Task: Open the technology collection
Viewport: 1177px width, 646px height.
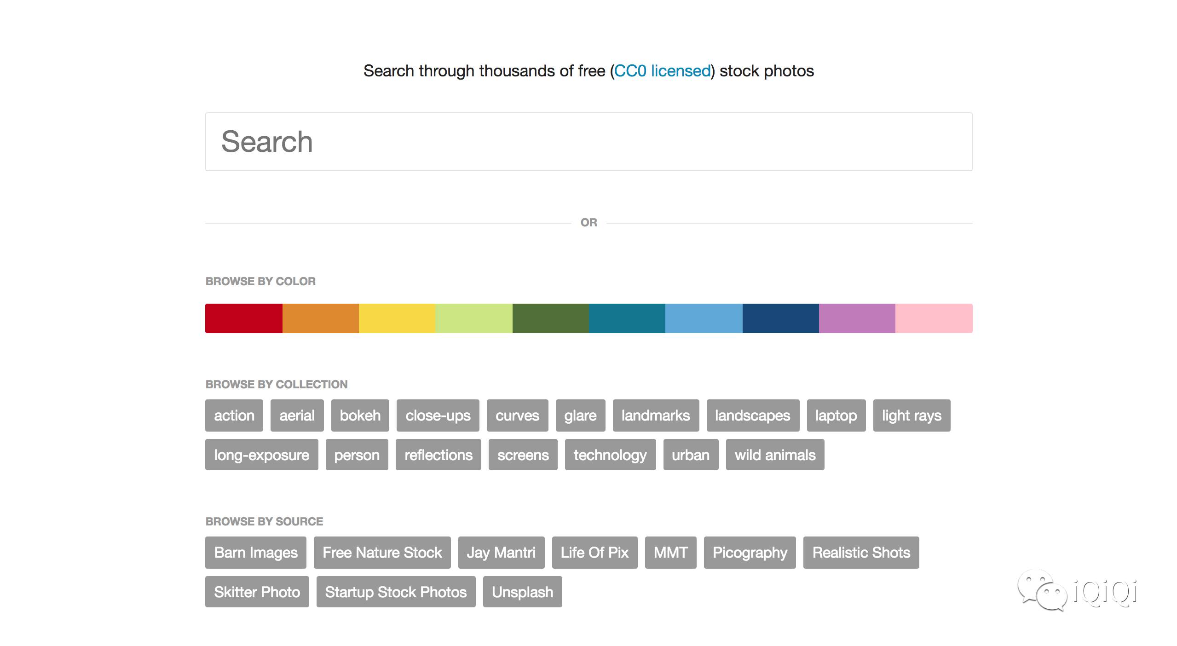Action: tap(611, 455)
